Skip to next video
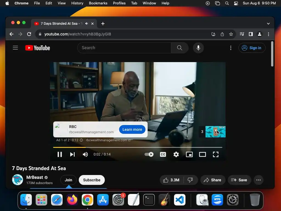 [x=72, y=154]
